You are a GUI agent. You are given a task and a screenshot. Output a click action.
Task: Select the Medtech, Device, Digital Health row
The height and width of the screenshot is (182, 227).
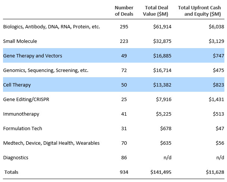(x=51, y=143)
